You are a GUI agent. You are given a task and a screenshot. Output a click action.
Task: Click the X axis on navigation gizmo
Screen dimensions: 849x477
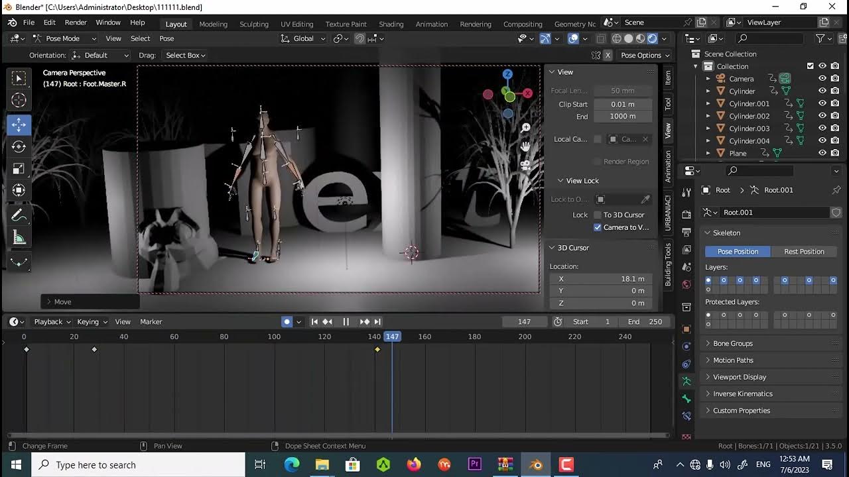[x=528, y=93]
